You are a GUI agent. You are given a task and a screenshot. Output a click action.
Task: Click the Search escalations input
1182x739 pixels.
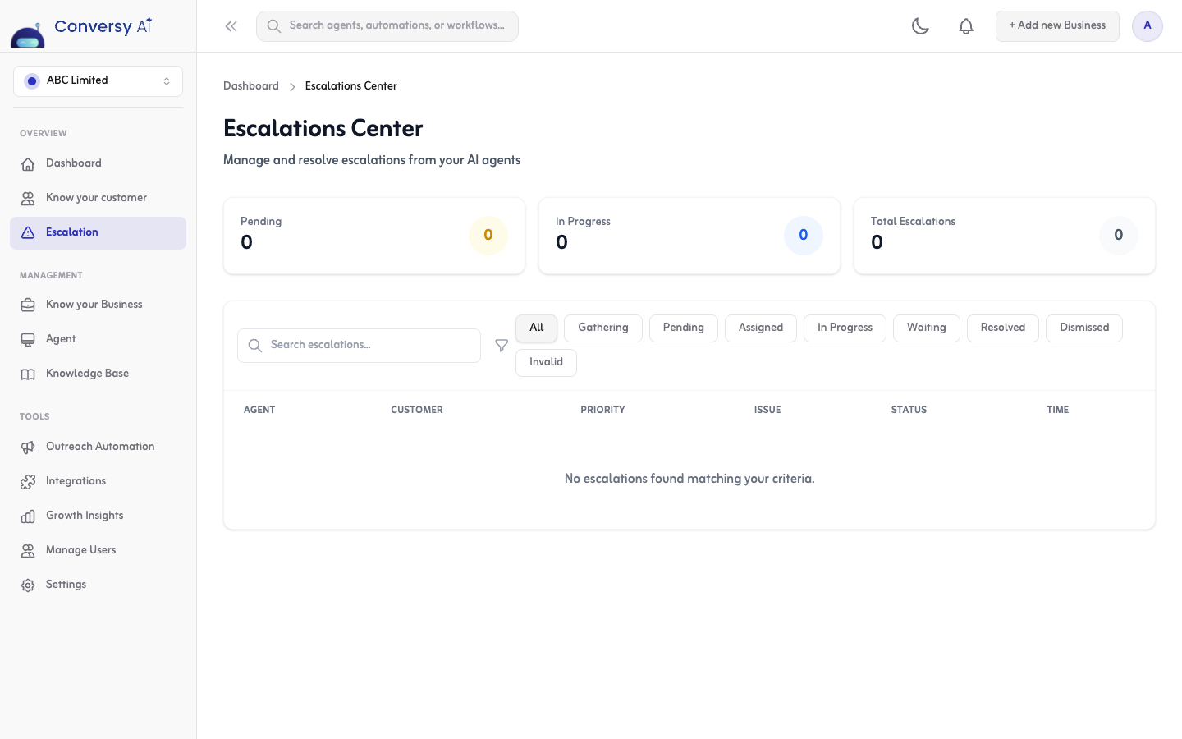(359, 346)
